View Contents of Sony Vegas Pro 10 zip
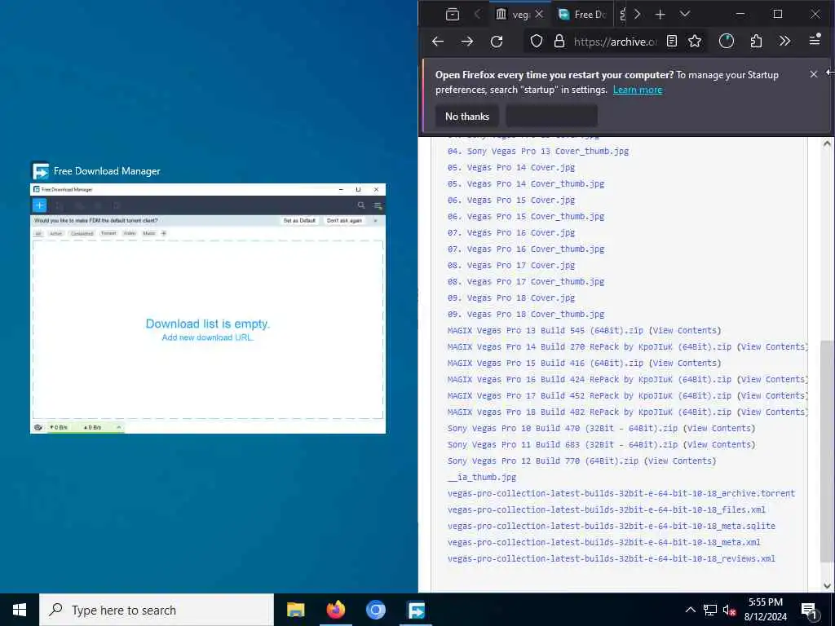This screenshot has height=626, width=835. click(x=719, y=429)
